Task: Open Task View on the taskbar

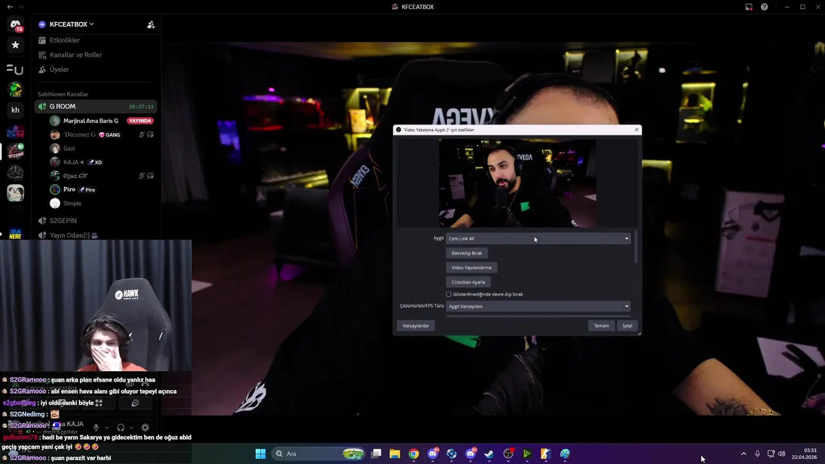Action: 376,454
